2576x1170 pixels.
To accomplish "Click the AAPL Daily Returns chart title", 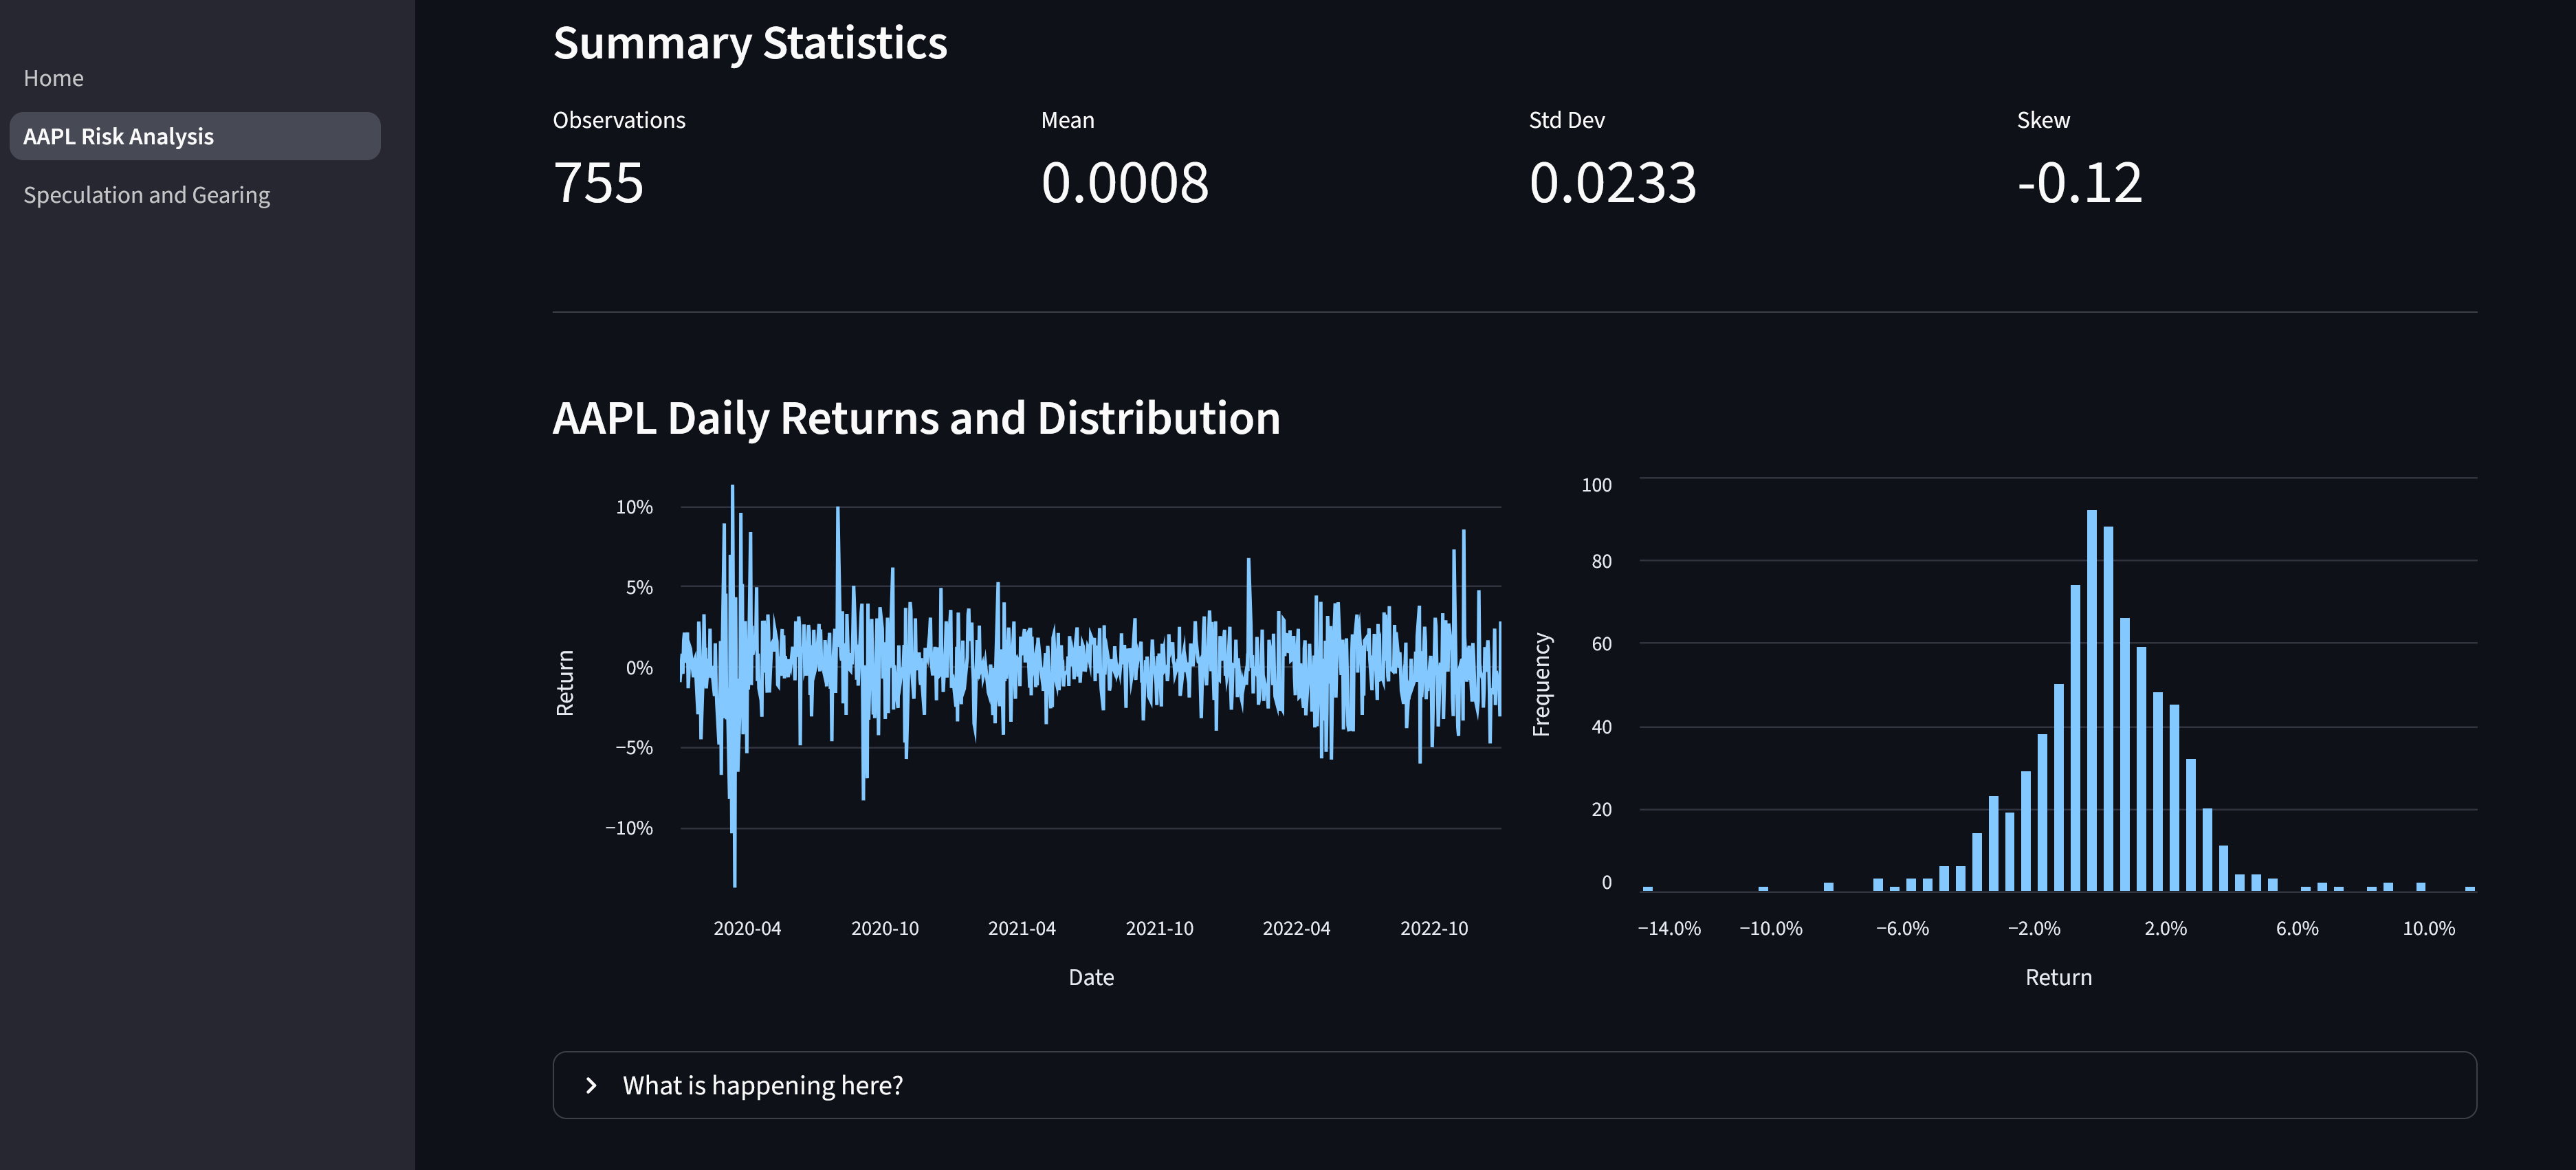I will [916, 418].
